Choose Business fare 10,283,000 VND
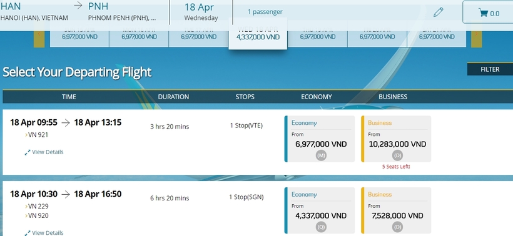513x236 pixels. [x=396, y=139]
